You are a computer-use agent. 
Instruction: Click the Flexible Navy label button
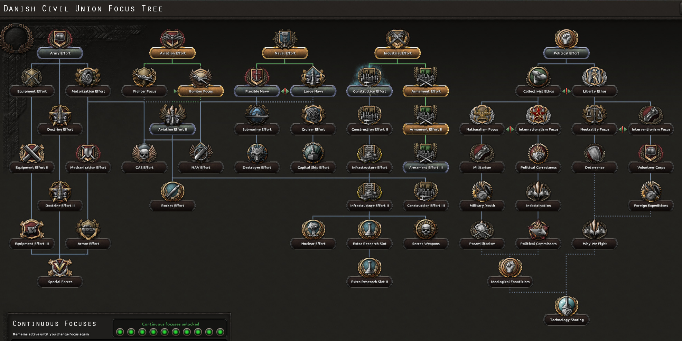(256, 91)
